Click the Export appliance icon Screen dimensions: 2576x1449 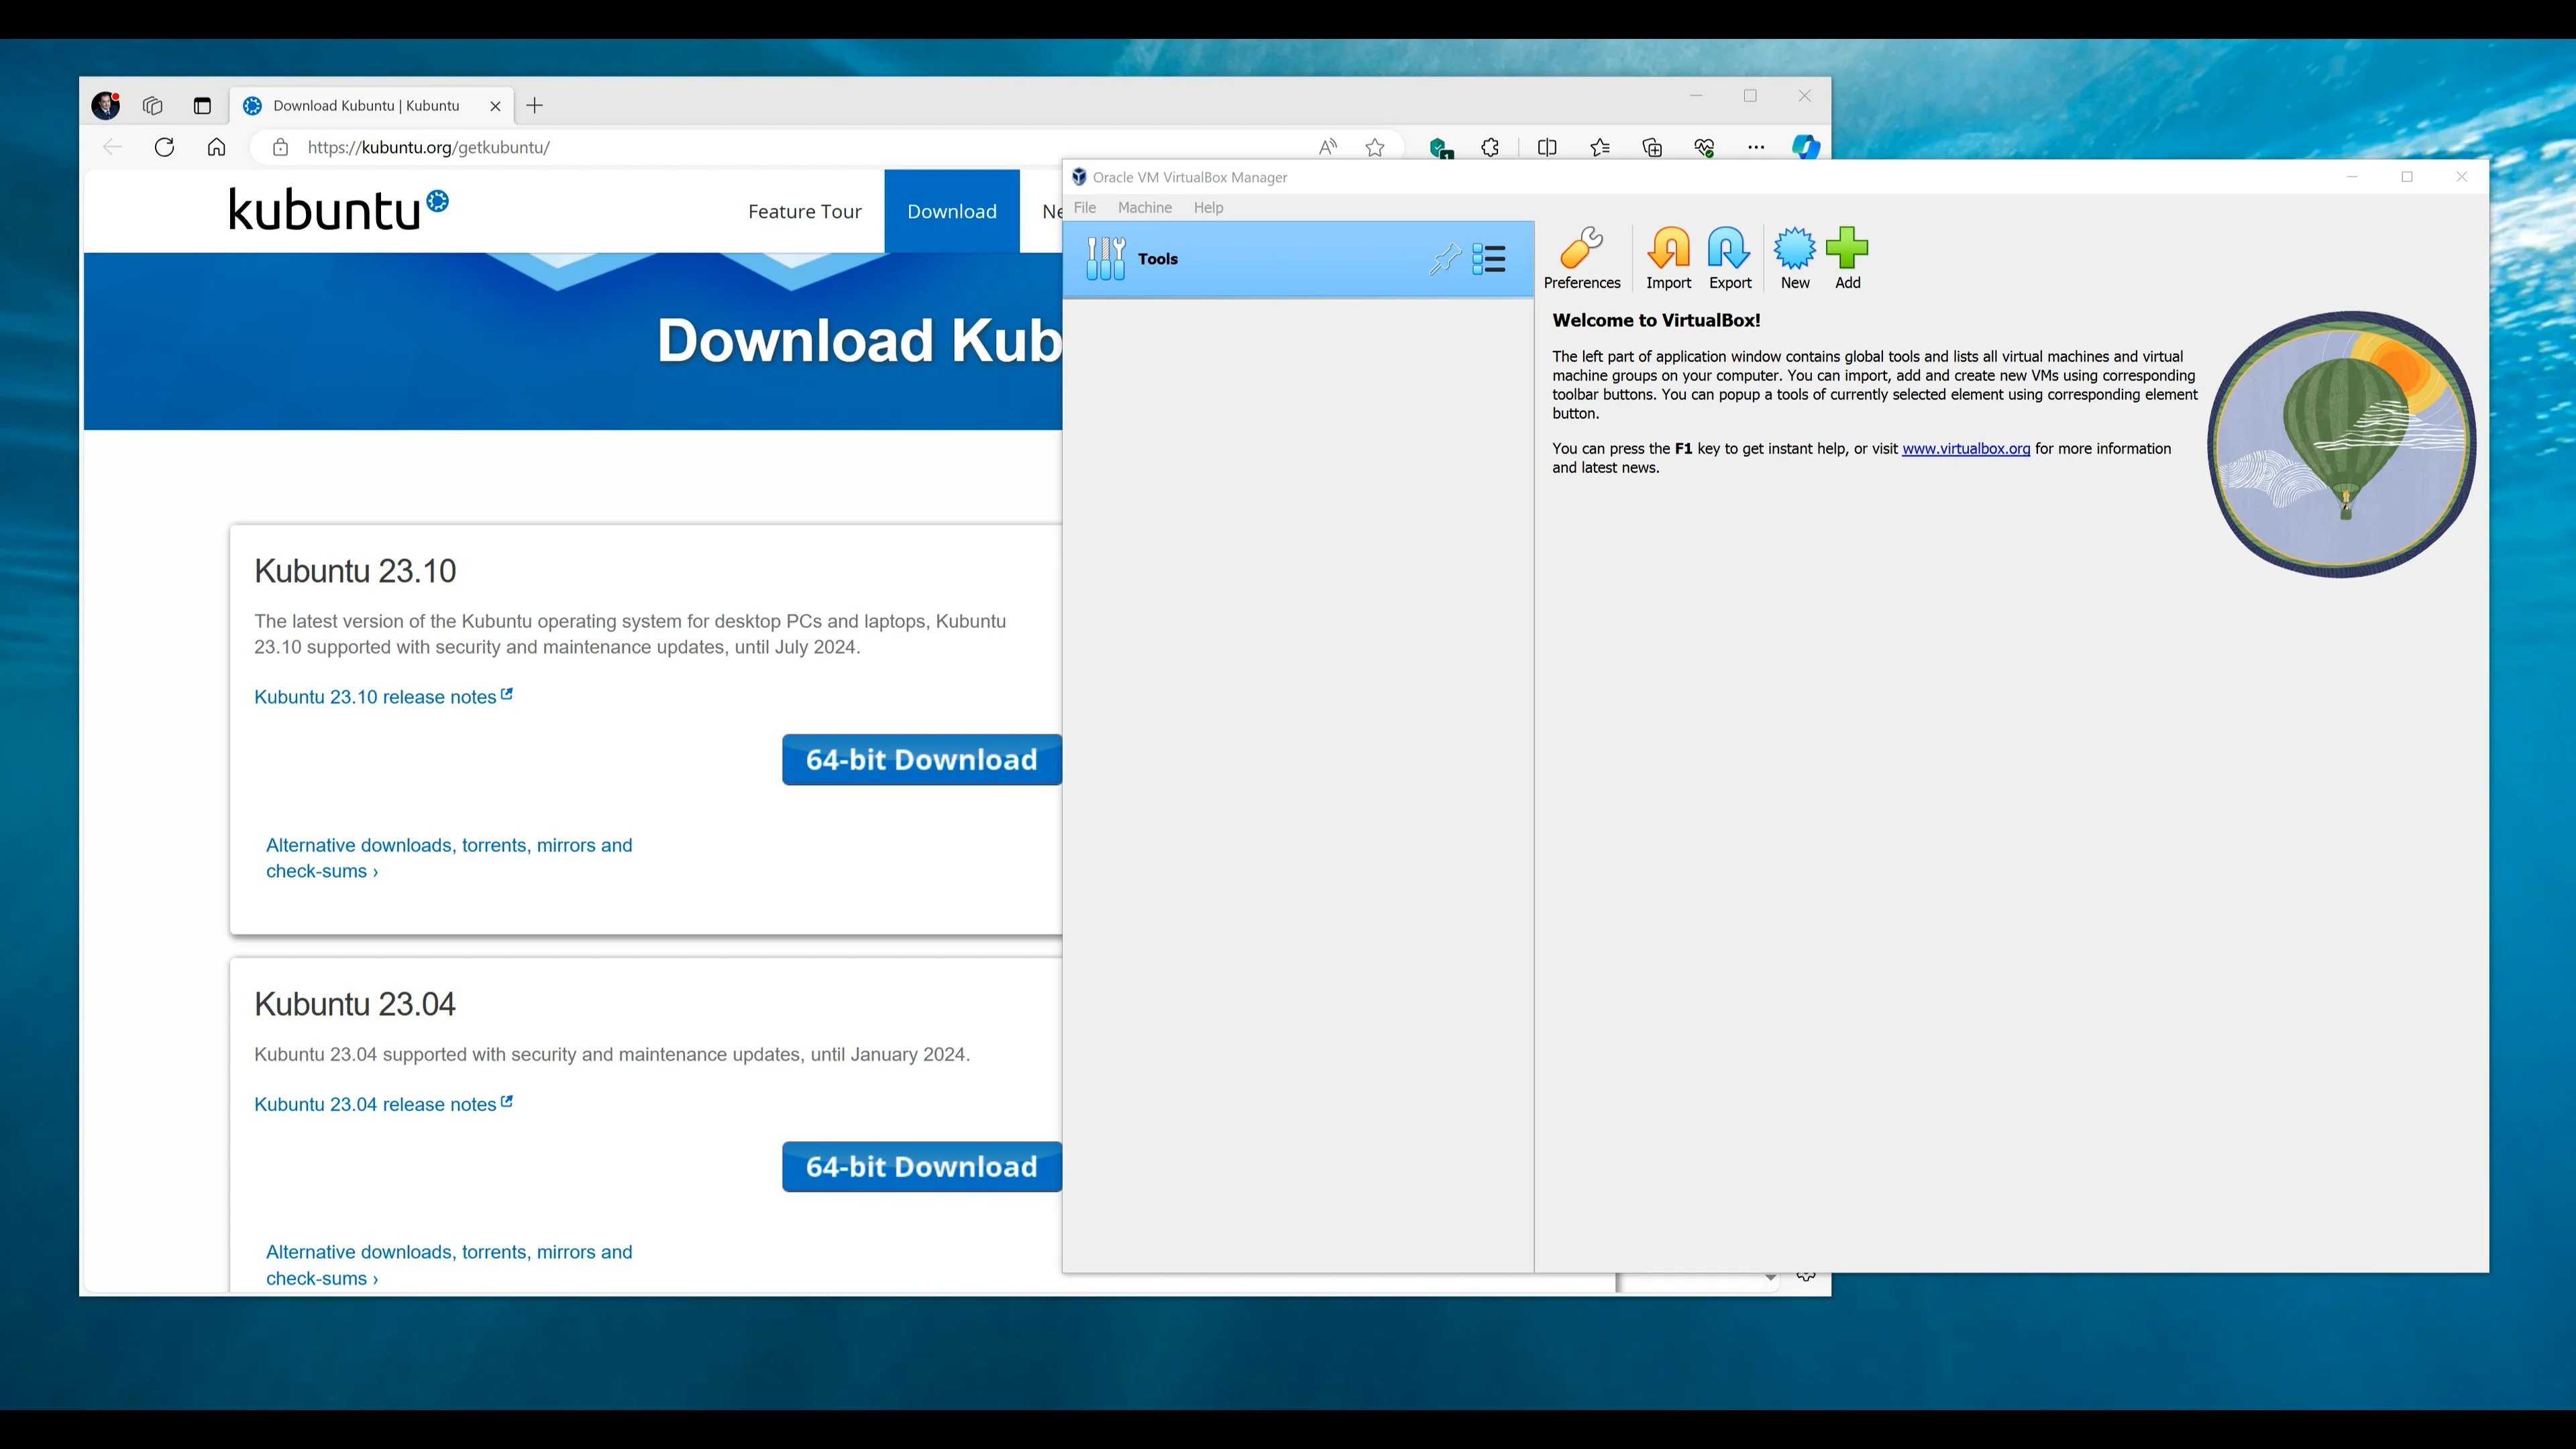[1729, 258]
